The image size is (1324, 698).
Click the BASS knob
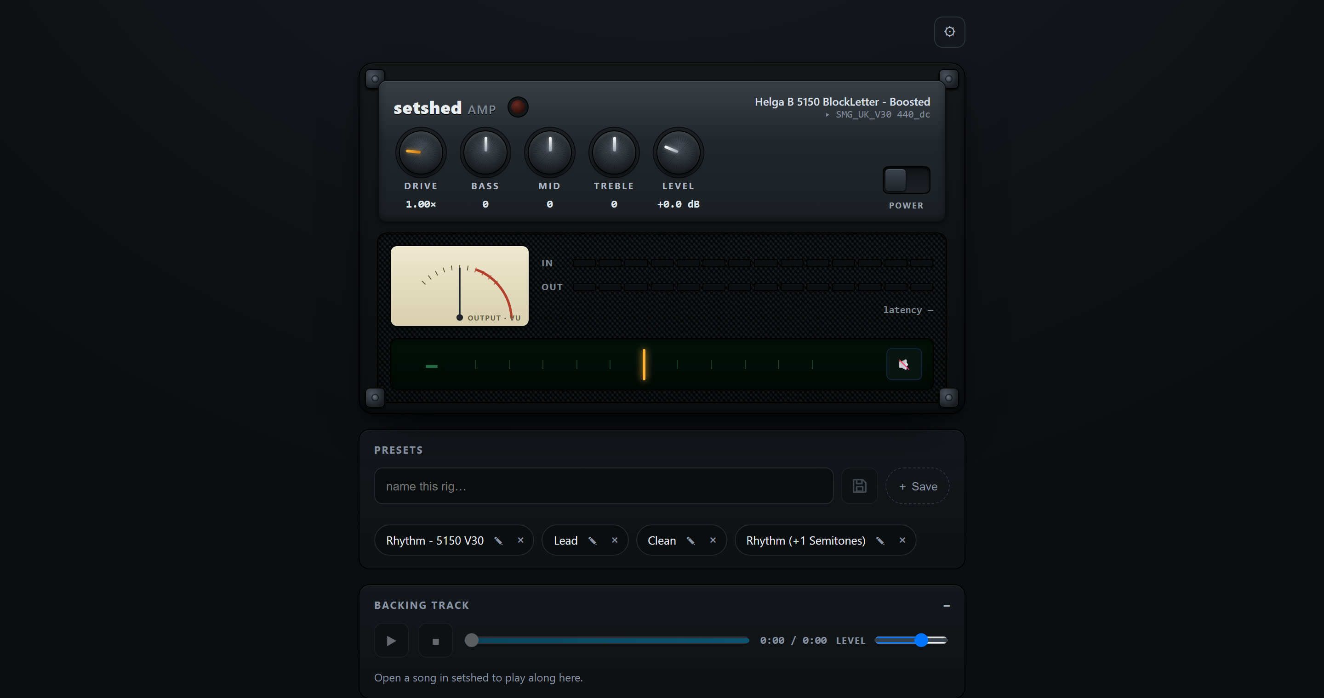tap(485, 152)
